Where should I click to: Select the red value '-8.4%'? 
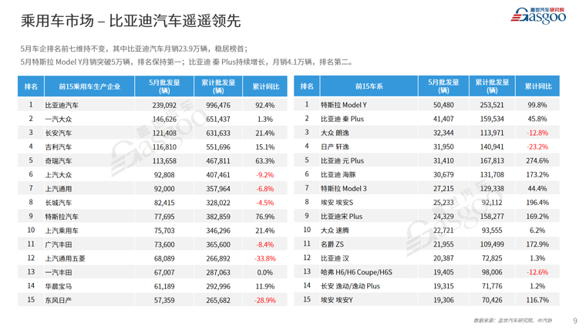tap(265, 244)
